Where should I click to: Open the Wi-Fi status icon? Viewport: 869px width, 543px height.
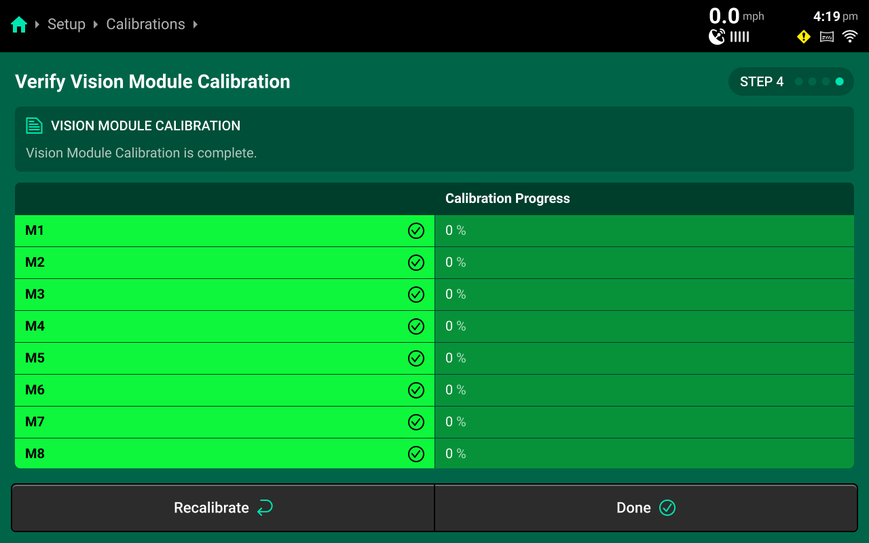point(850,37)
